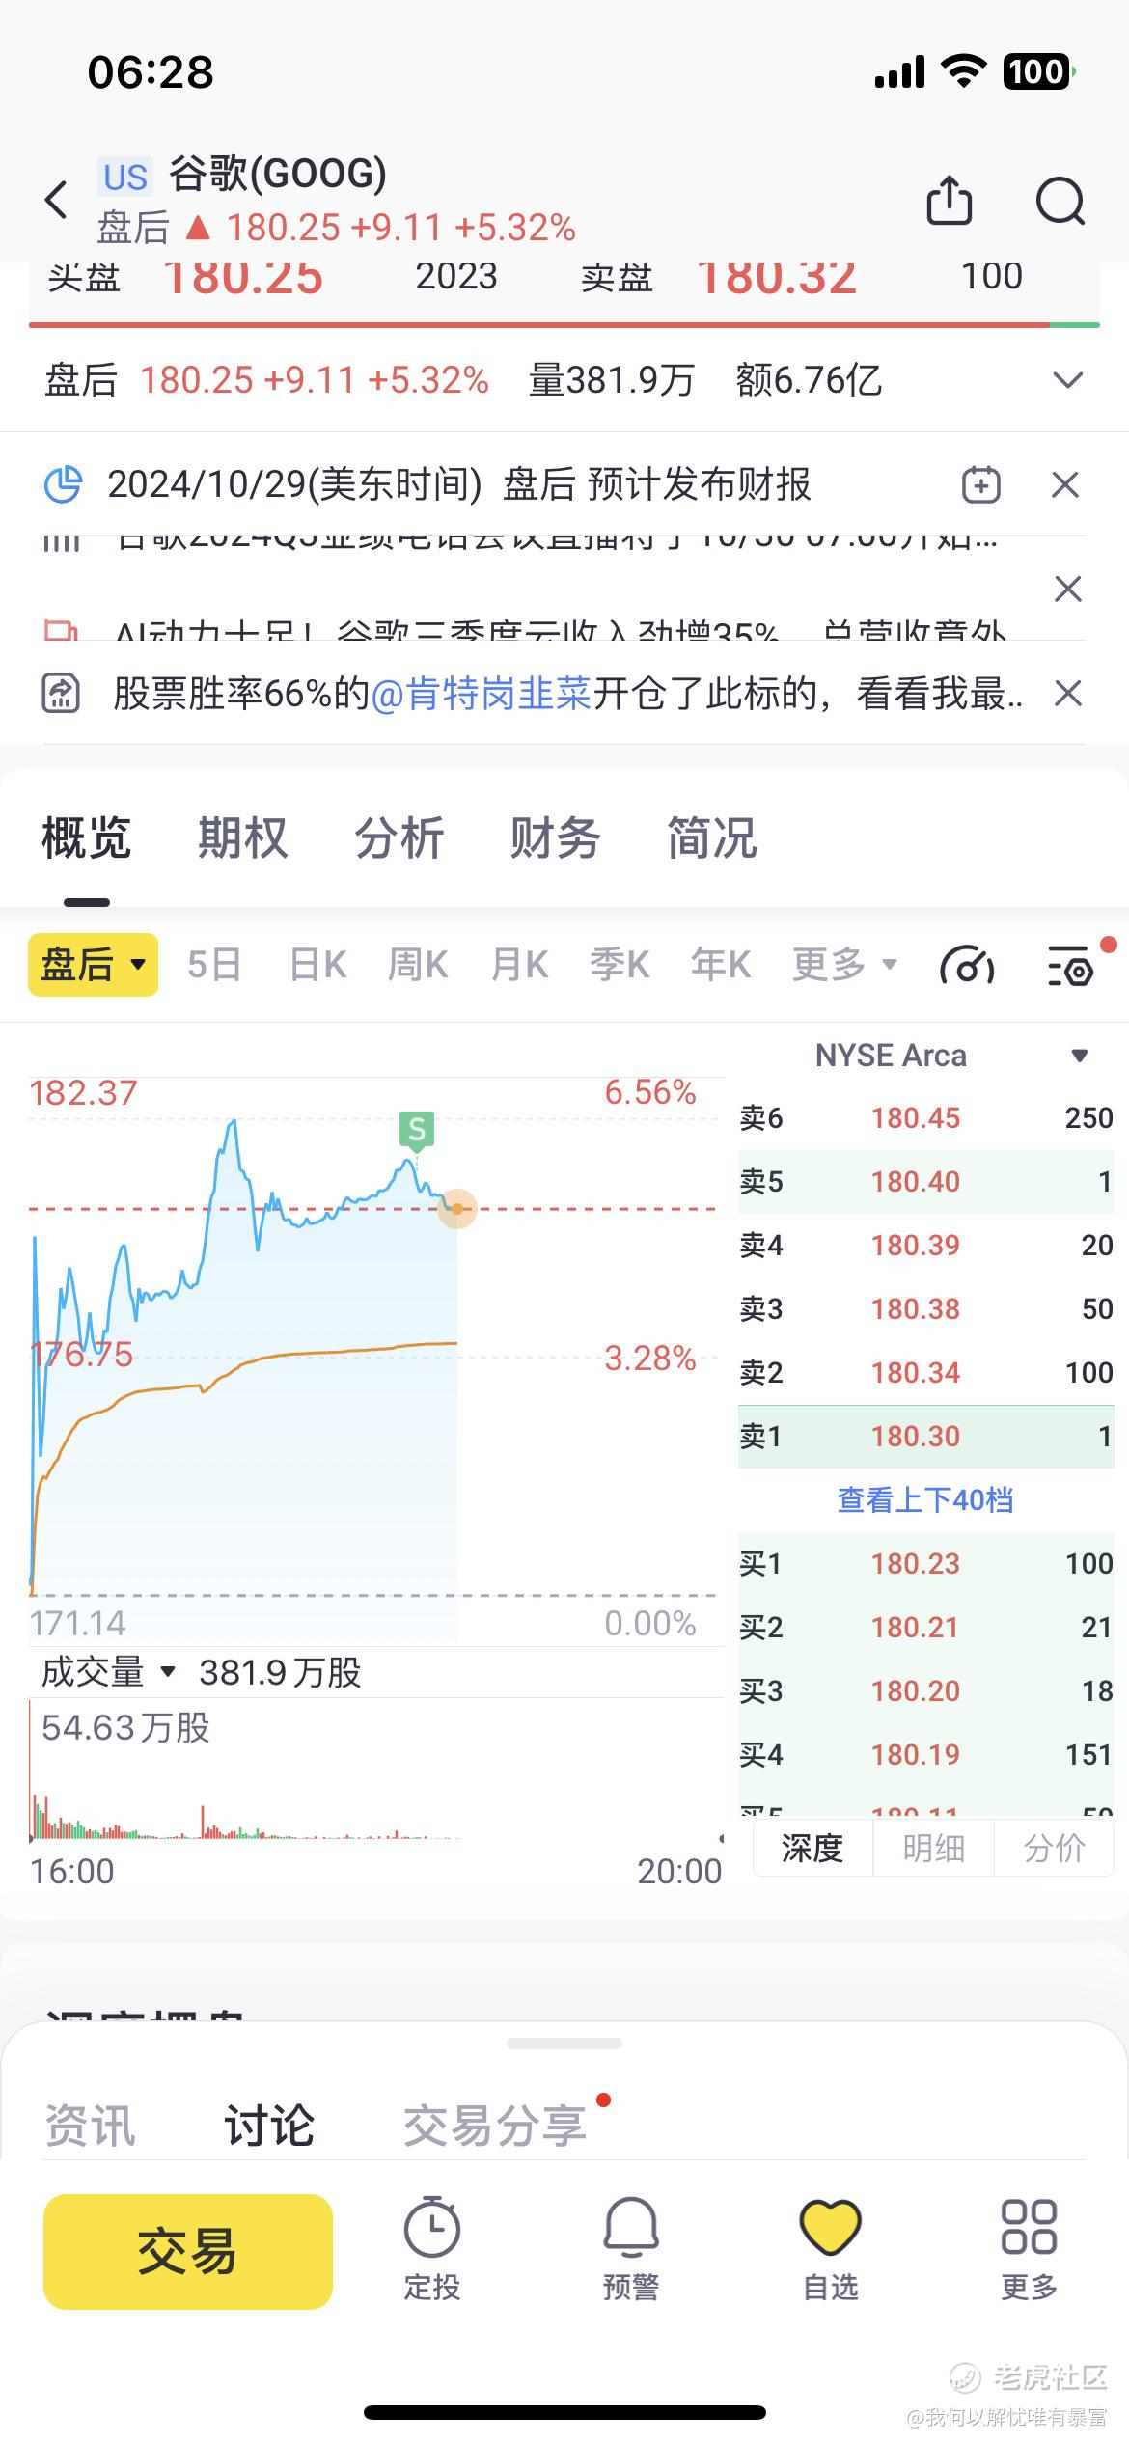This screenshot has height=2443, width=1129.
Task: Tap 买4 bid row at 180.19
Action: 926,1754
